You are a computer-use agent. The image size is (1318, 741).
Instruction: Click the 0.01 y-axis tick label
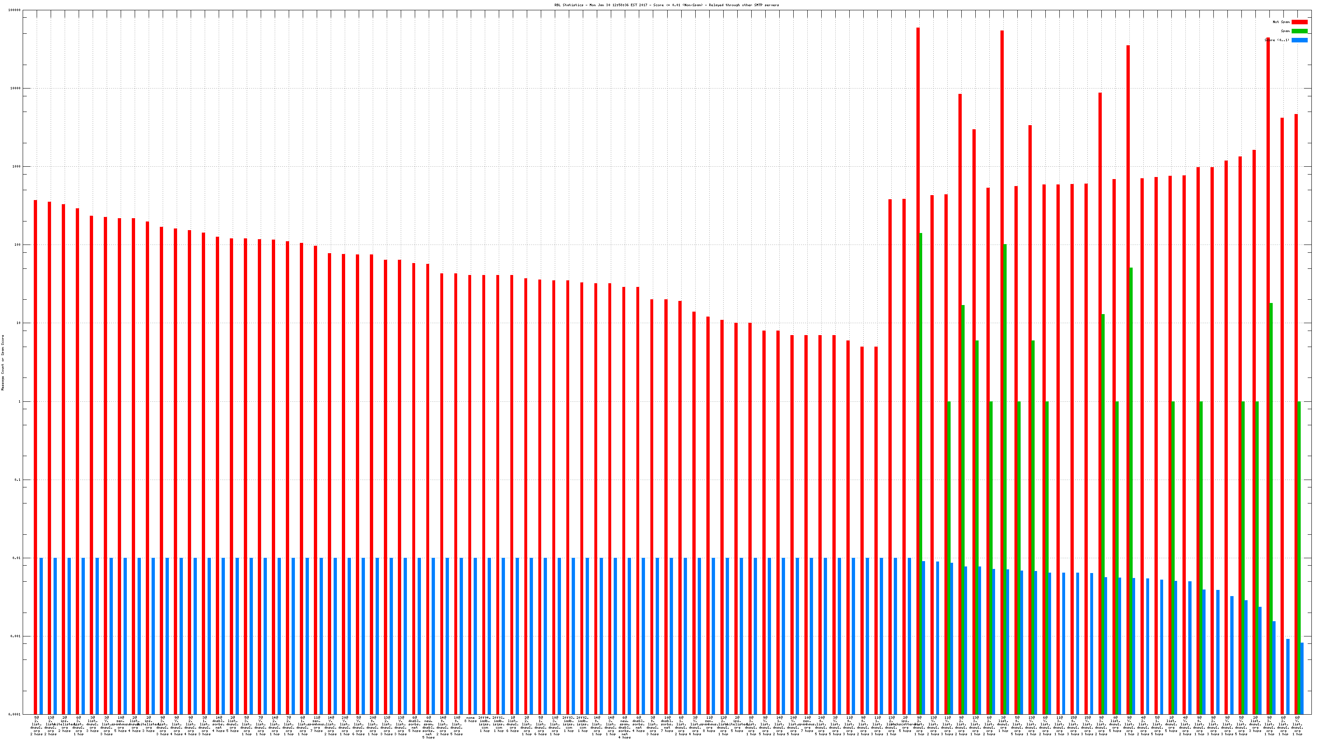pos(16,558)
